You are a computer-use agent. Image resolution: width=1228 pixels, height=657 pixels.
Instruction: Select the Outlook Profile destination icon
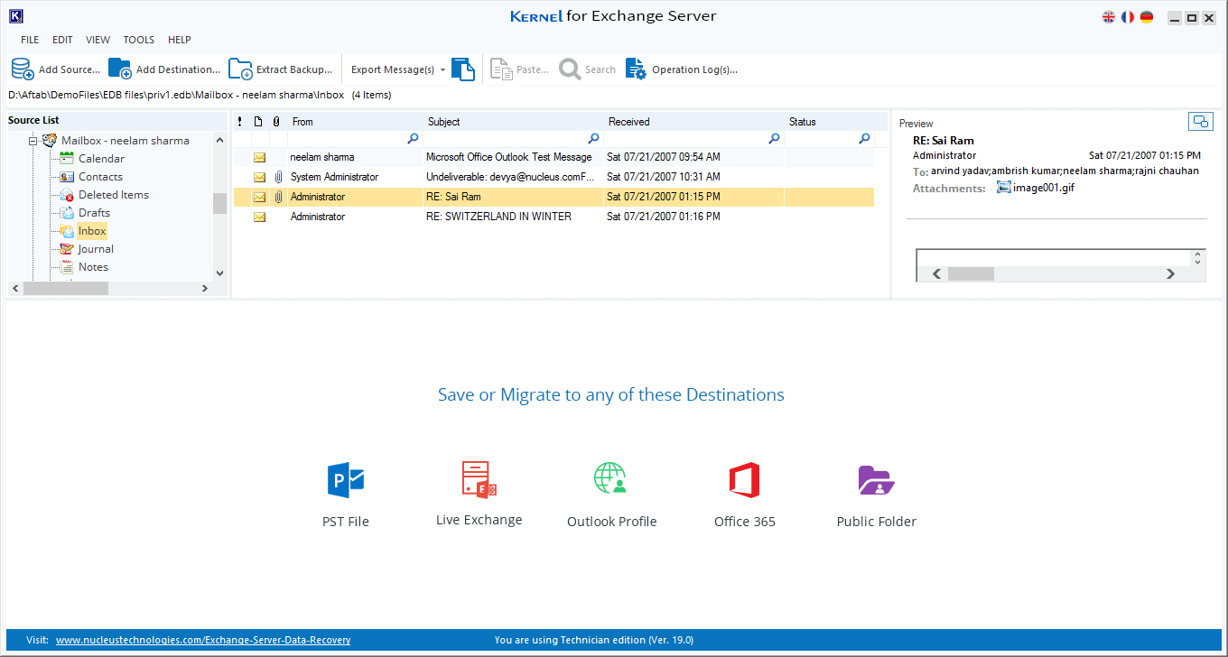(x=611, y=479)
